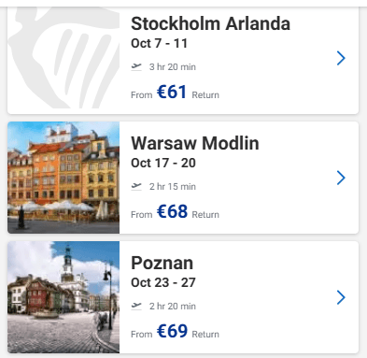Open the Stockholm Arlanda chevron arrow
This screenshot has height=358, width=367.
[x=341, y=58]
